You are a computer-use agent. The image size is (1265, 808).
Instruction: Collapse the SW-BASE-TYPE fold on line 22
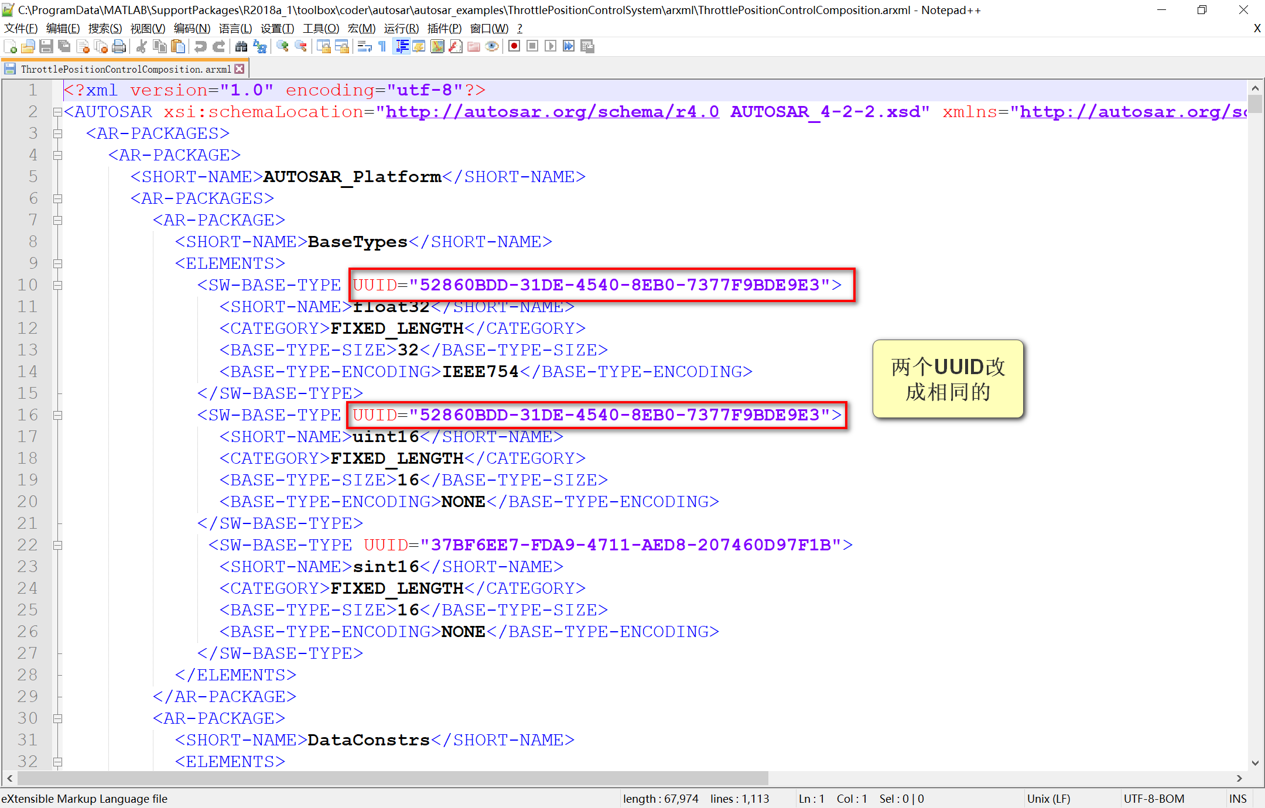(57, 545)
